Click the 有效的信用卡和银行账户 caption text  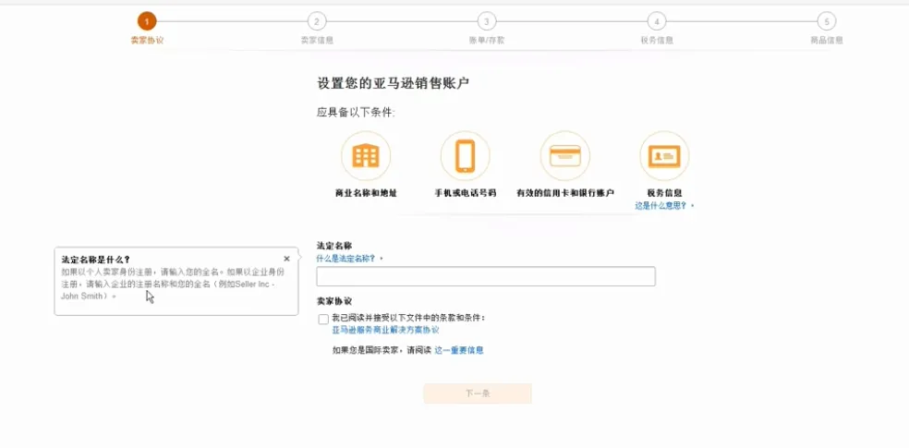pos(565,193)
